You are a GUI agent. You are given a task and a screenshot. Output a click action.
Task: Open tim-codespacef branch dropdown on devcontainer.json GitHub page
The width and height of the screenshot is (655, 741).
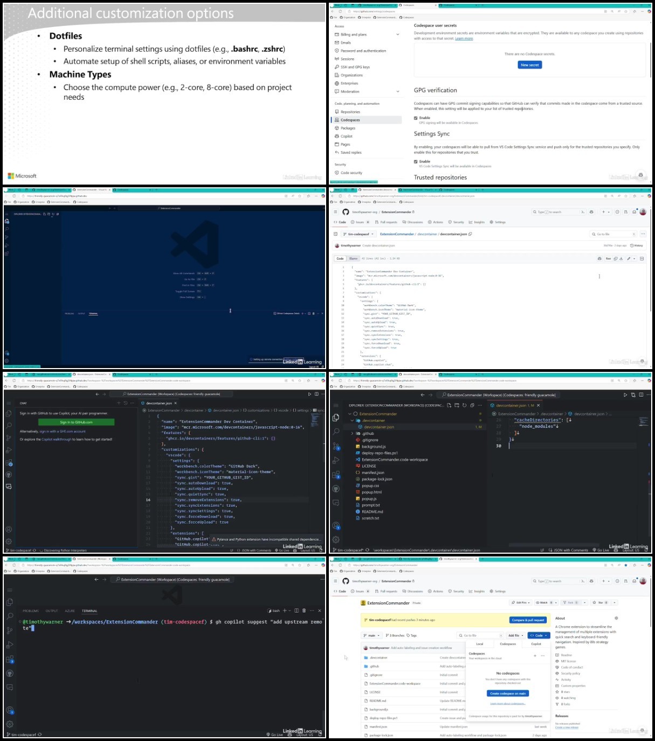click(358, 234)
